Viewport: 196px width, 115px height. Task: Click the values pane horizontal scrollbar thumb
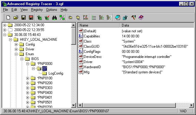(x=129, y=105)
